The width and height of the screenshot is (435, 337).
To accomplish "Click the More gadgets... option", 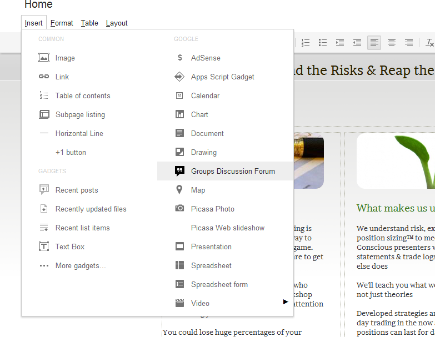I will pos(80,265).
